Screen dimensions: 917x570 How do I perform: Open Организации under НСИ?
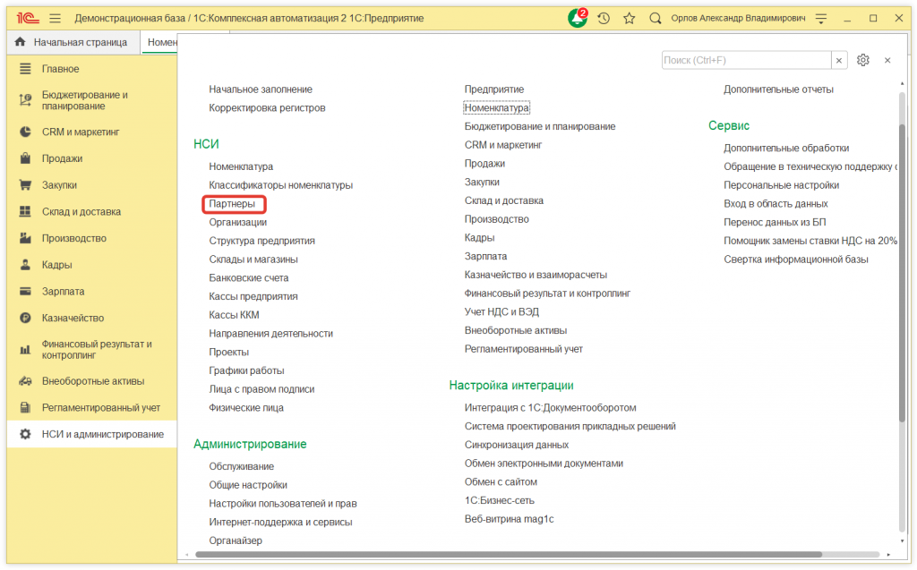237,222
